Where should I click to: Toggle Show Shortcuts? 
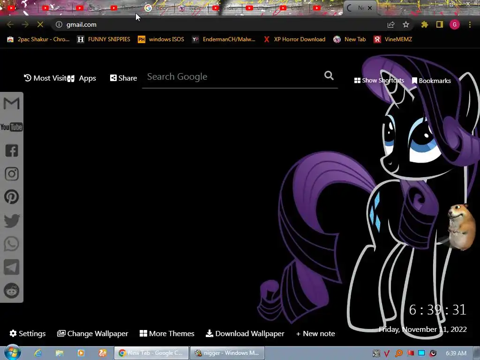[379, 81]
